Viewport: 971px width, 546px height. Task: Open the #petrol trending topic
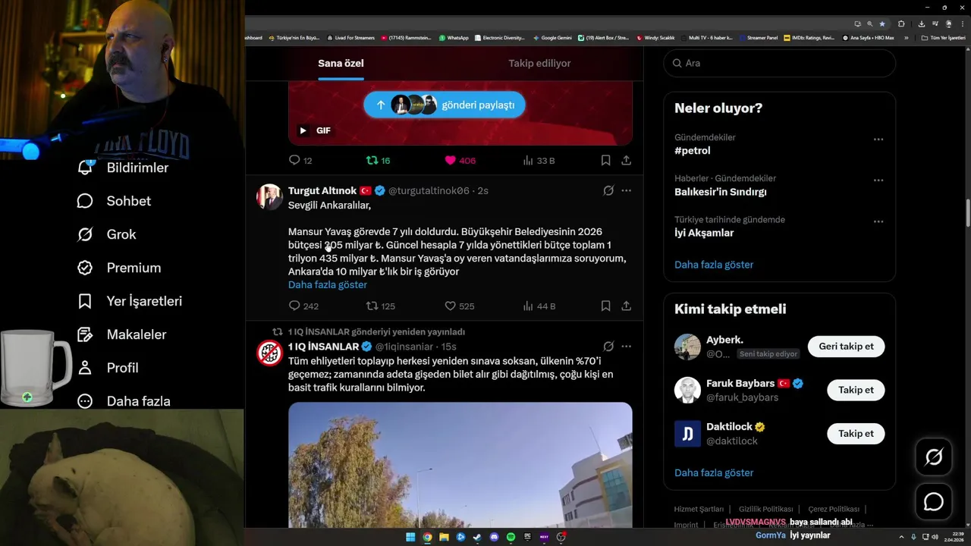[x=693, y=151]
